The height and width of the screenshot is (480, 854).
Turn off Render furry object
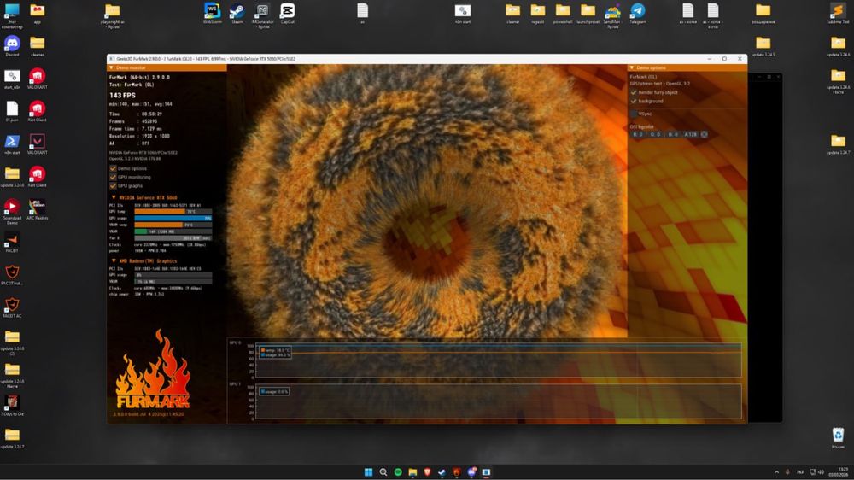pos(634,92)
